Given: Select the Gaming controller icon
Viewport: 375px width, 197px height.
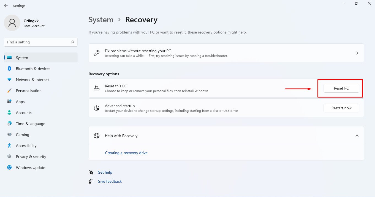Looking at the screenshot, I should pos(9,135).
